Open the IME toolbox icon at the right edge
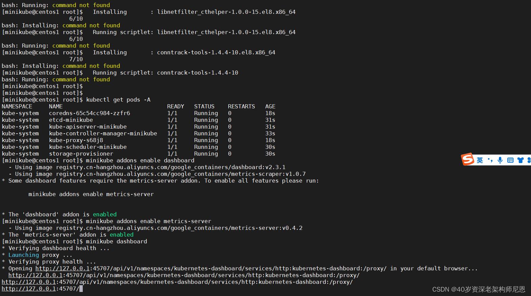531x296 pixels. (x=529, y=160)
